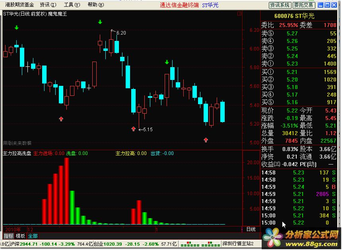Select the 卖① 5.23 order row
The height and width of the screenshot is (250, 342).
(299, 64)
